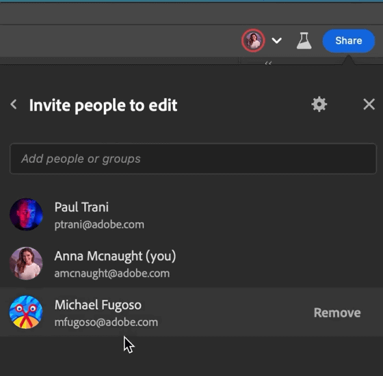Viewport: 383px width, 376px height.
Task: Click amcnaught@adobe.com email text
Action: [112, 273]
